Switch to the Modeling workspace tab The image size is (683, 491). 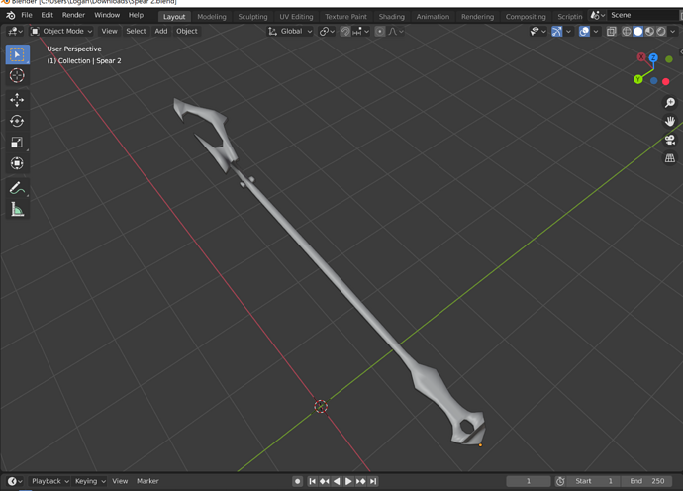click(x=212, y=17)
